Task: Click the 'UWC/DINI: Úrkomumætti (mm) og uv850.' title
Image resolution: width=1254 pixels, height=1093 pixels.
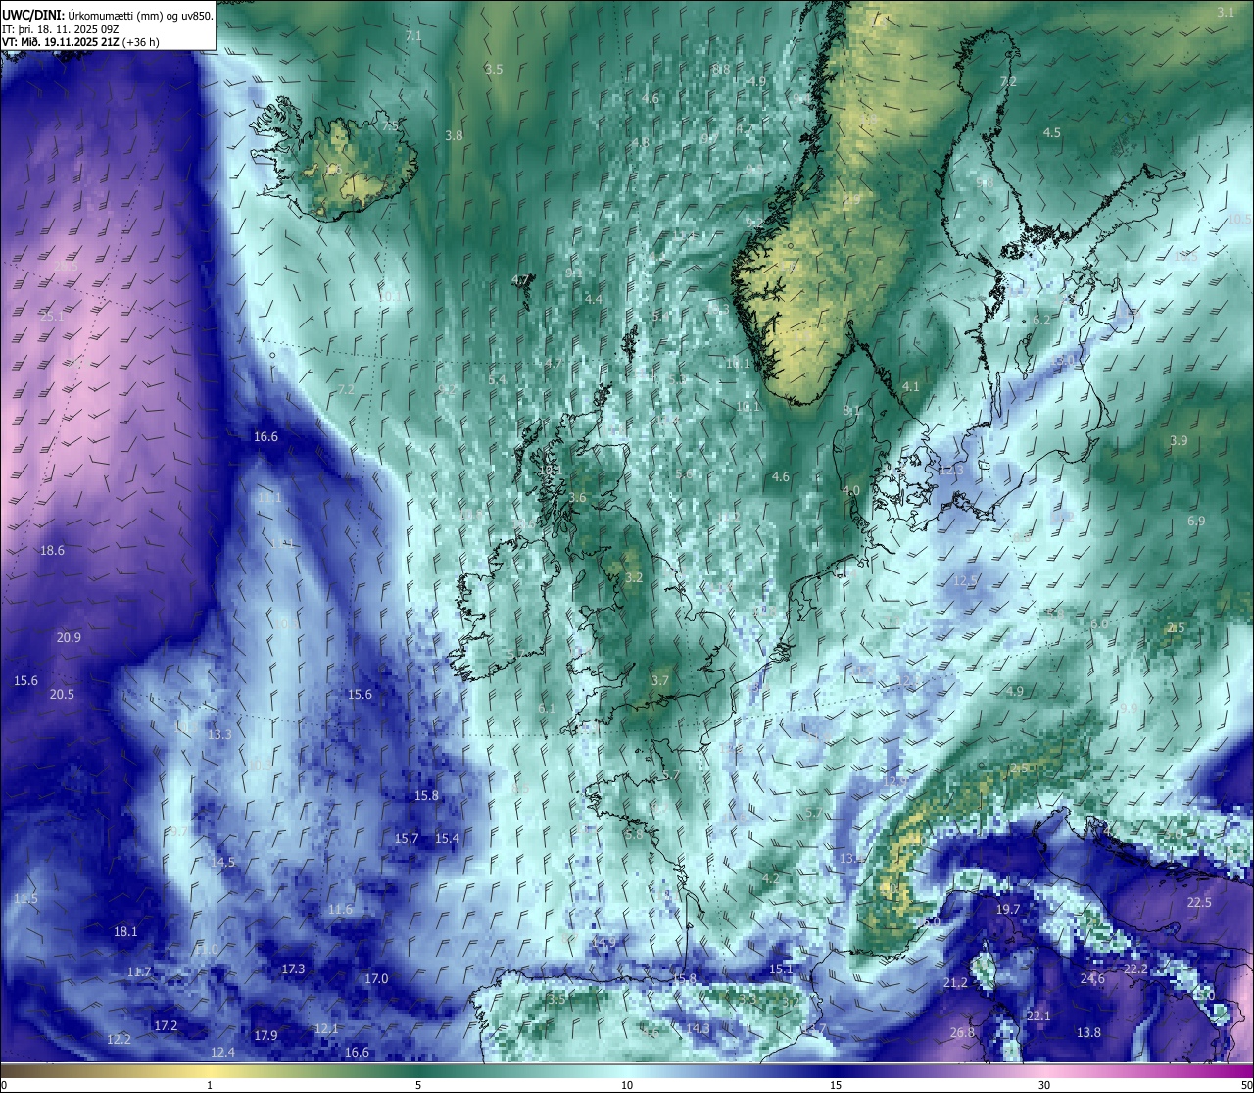Action: pos(107,16)
